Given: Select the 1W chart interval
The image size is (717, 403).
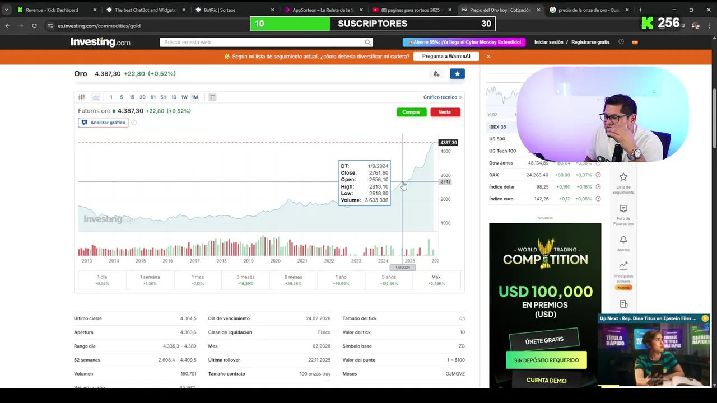Looking at the screenshot, I should coord(184,97).
